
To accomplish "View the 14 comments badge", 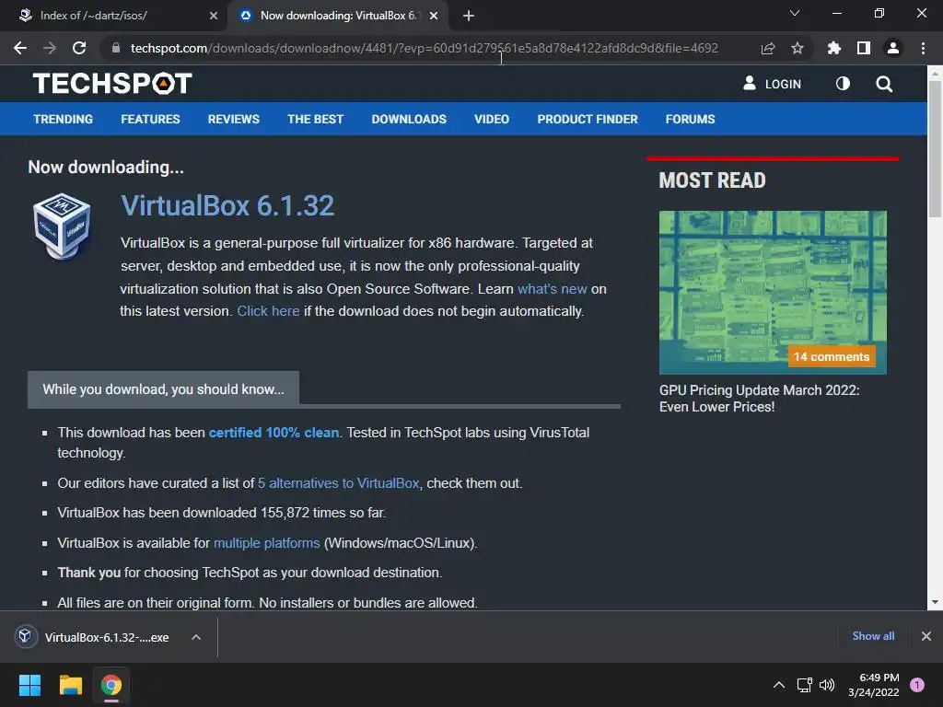I will point(832,356).
